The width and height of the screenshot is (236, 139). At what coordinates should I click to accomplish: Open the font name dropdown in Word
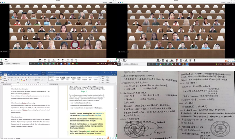pos(11,77)
